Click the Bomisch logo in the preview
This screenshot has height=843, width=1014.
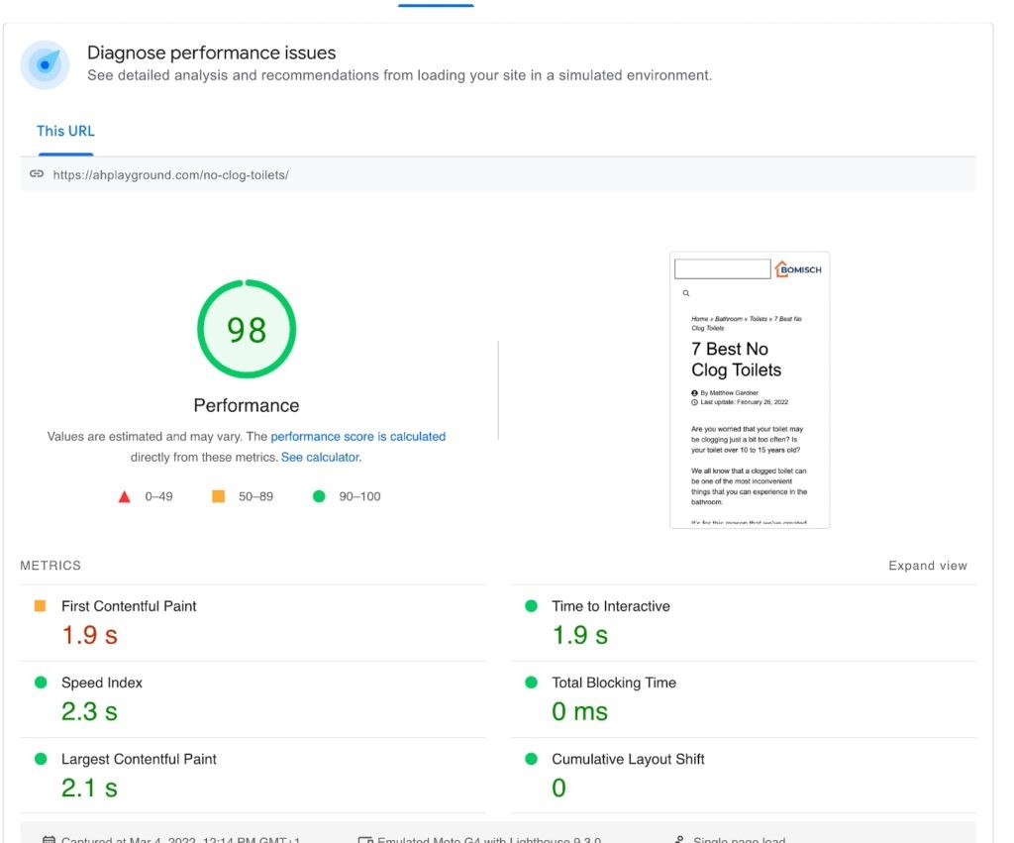click(799, 269)
